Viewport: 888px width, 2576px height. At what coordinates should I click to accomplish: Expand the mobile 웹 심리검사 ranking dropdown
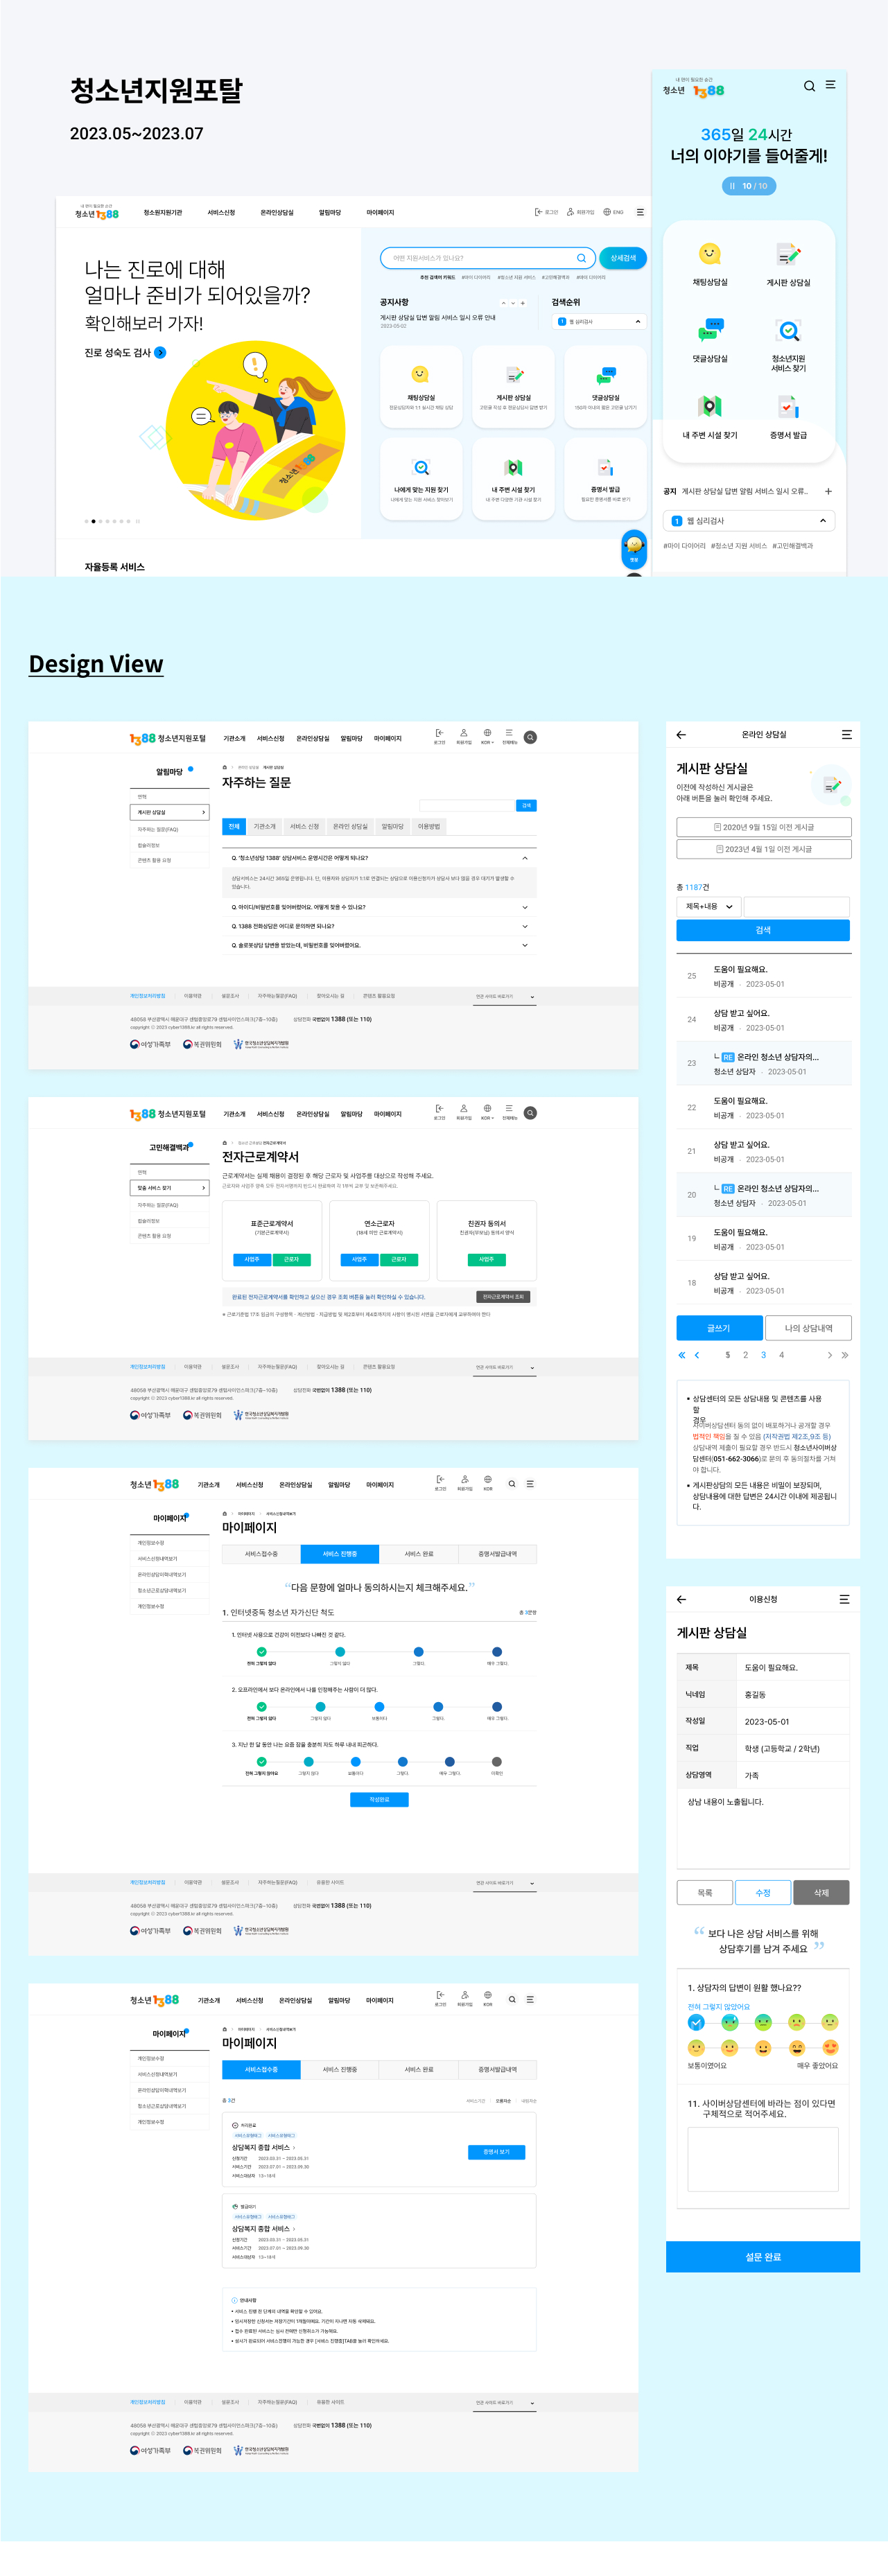point(822,521)
